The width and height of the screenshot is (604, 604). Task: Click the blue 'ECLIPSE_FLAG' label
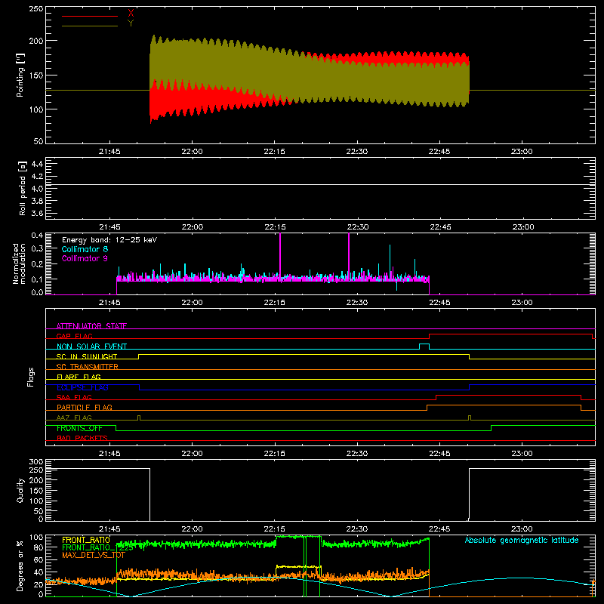[x=82, y=387]
